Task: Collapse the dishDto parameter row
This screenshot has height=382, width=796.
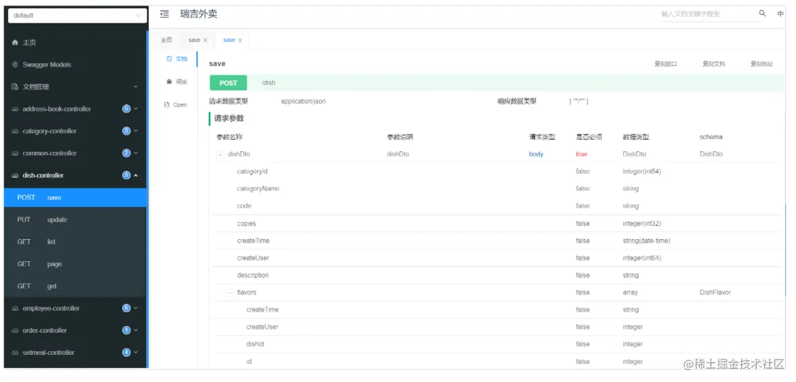Action: (x=221, y=154)
